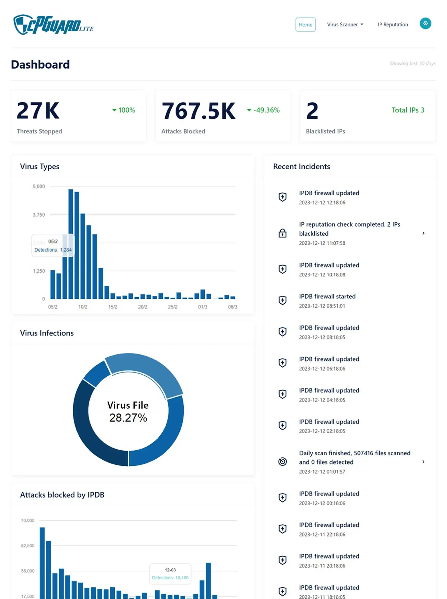447x599 pixels.
Task: Open the IP Reputation page
Action: (x=393, y=24)
